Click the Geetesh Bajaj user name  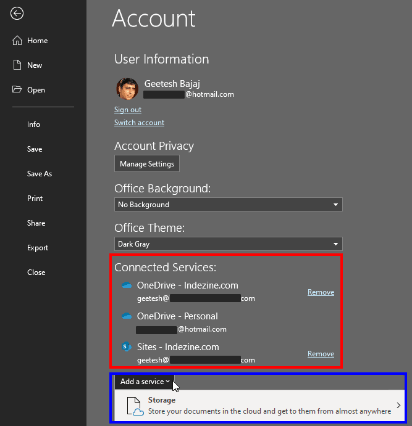[172, 84]
